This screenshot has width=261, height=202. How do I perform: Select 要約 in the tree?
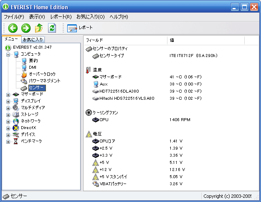click(x=33, y=61)
